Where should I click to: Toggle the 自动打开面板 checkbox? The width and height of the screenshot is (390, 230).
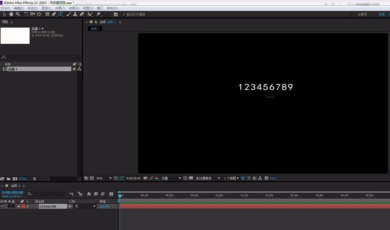pyautogui.click(x=123, y=14)
